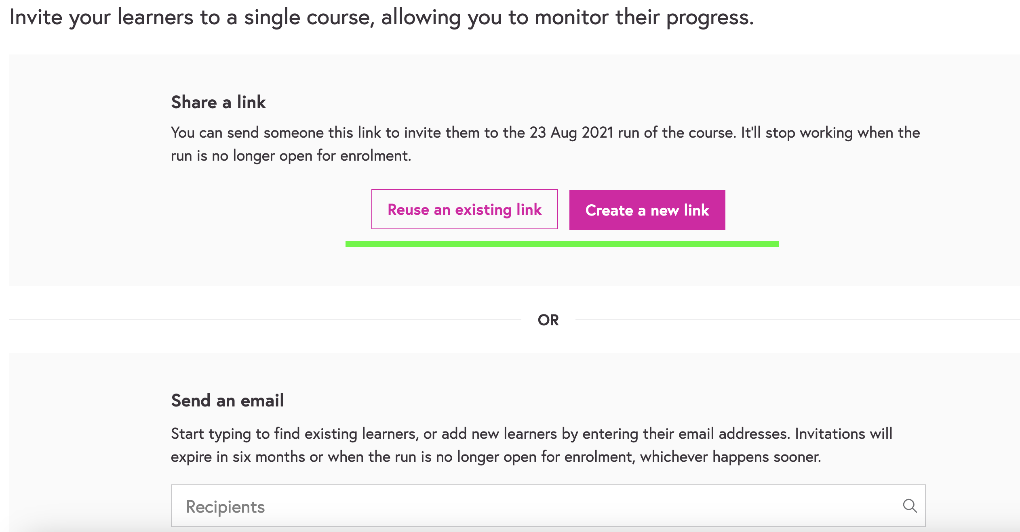Click Create a new link
The height and width of the screenshot is (532, 1020).
[647, 210]
